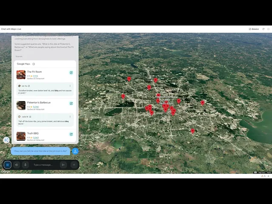This screenshot has width=272, height=204.
Task: Open the more options menu on Jade M.'s review
Action: coord(70,116)
